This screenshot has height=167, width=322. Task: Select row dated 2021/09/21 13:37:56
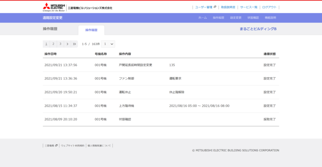pyautogui.click(x=161, y=65)
